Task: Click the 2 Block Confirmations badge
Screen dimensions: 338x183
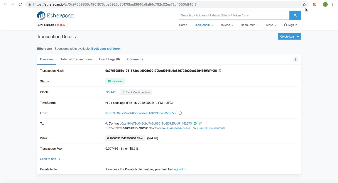Action: pyautogui.click(x=137, y=92)
